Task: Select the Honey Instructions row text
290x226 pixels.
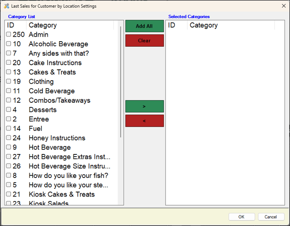Action: coord(57,138)
